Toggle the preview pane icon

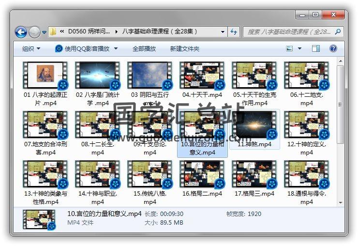click(316, 48)
